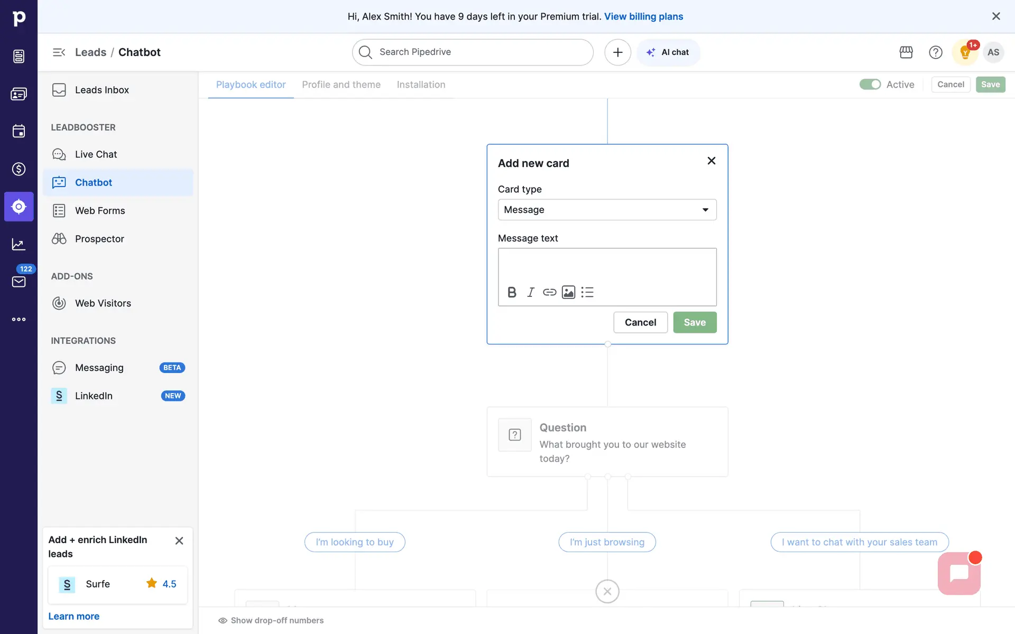Click into the Message text field
Screen dimensions: 1015x634
coord(607,265)
